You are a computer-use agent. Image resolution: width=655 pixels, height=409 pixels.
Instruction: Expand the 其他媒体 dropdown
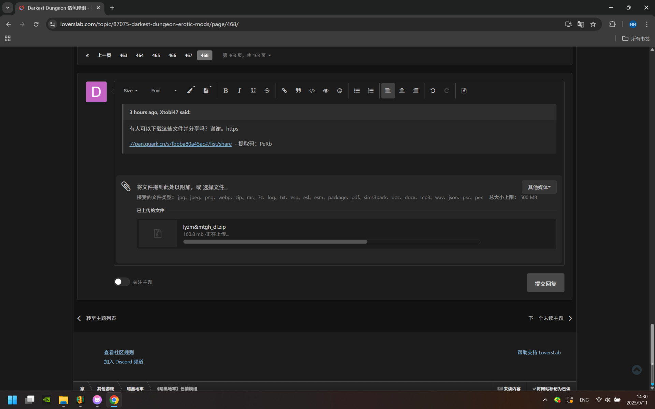(539, 187)
